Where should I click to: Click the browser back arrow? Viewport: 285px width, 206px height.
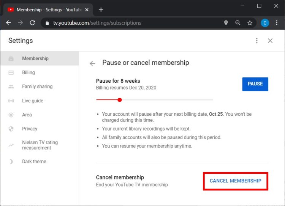8,23
